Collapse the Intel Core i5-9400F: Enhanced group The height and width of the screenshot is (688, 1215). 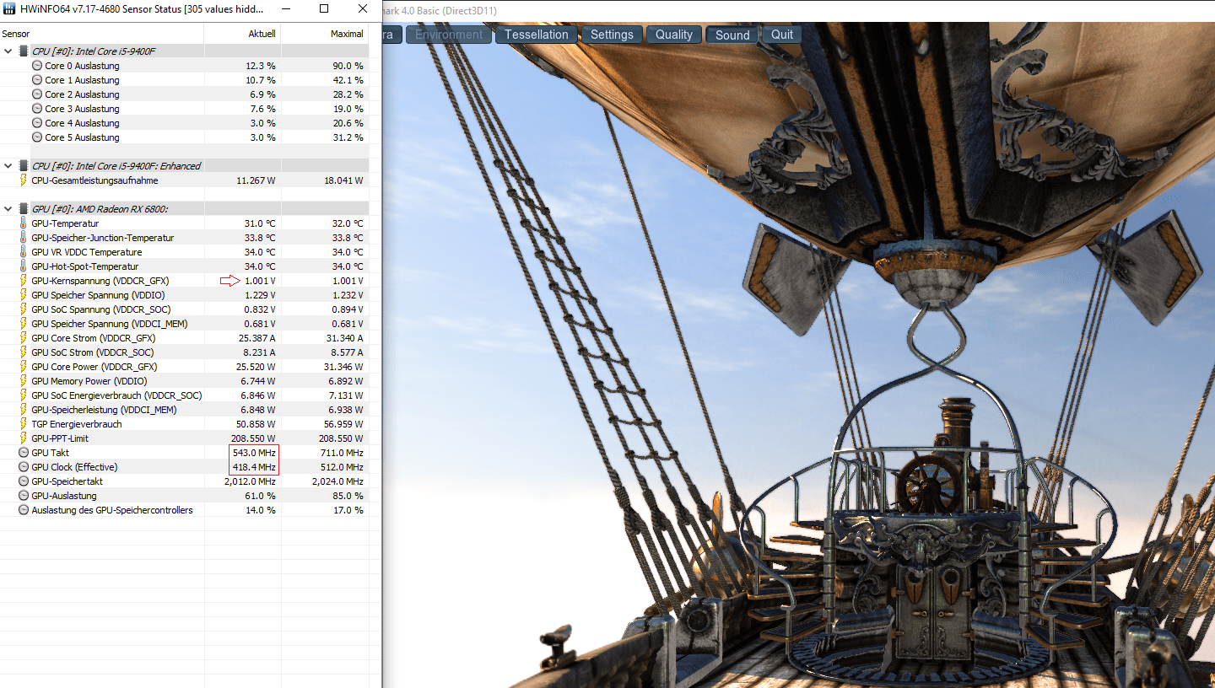point(8,166)
